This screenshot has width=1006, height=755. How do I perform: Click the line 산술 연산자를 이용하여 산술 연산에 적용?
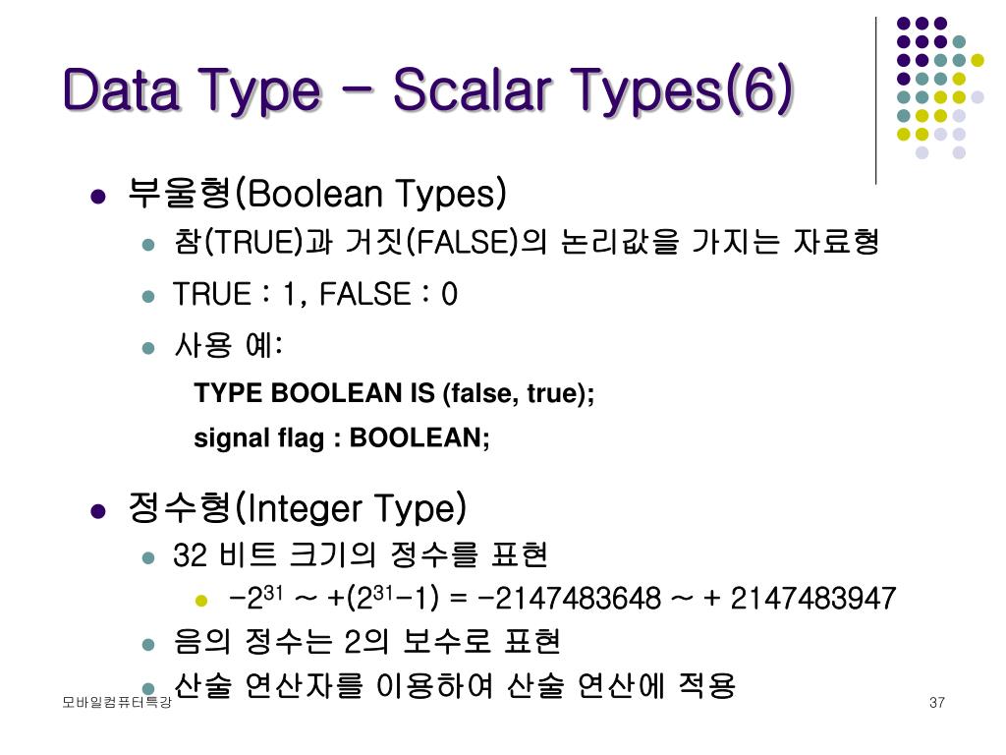(454, 685)
